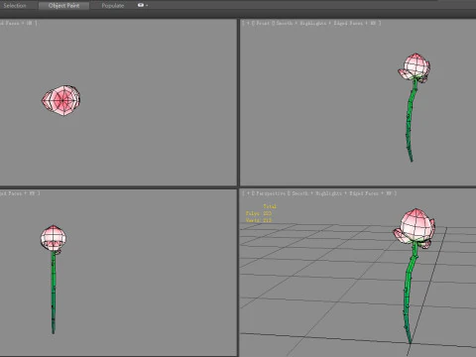Image resolution: width=476 pixels, height=357 pixels.
Task: Open the Populate ribbon tab
Action: 113,6
